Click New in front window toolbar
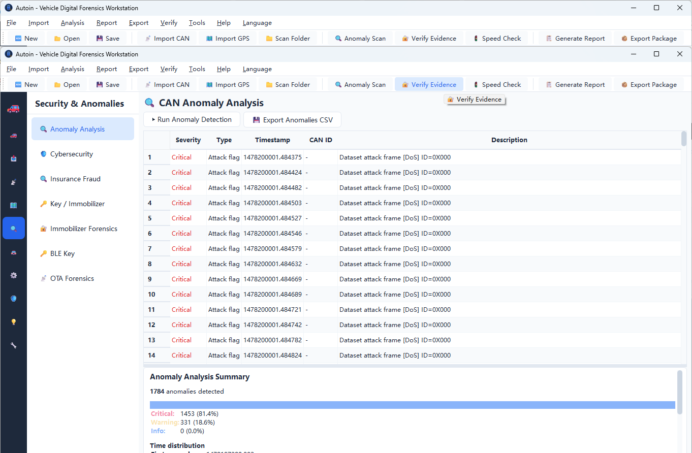The height and width of the screenshot is (453, 692). [x=26, y=84]
